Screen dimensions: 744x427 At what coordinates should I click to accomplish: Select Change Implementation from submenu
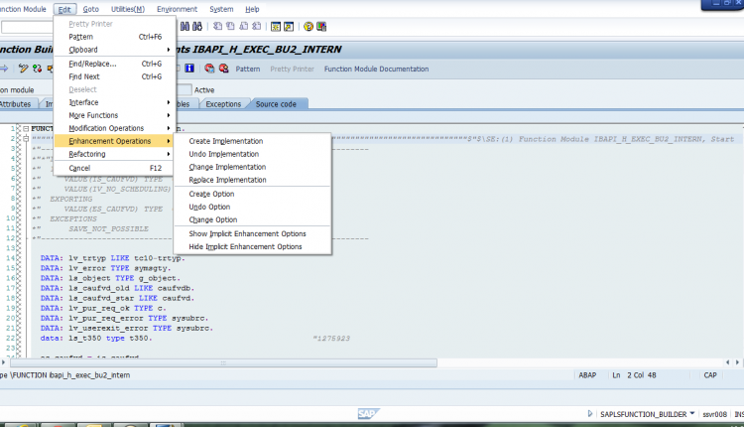(252, 167)
